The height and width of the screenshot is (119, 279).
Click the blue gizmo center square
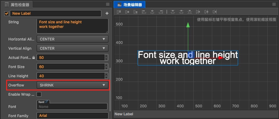click(x=191, y=55)
